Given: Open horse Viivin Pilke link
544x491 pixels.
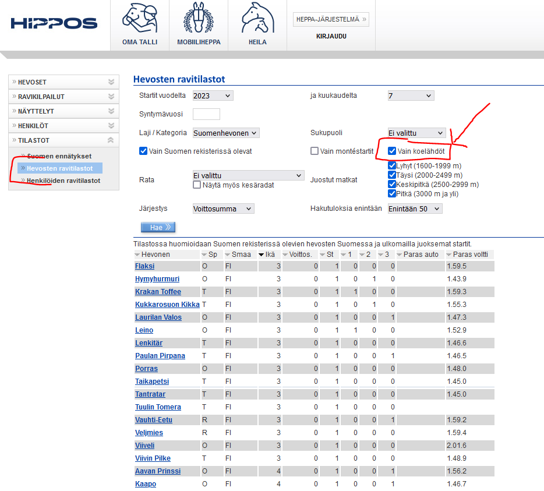Looking at the screenshot, I should pos(153,458).
